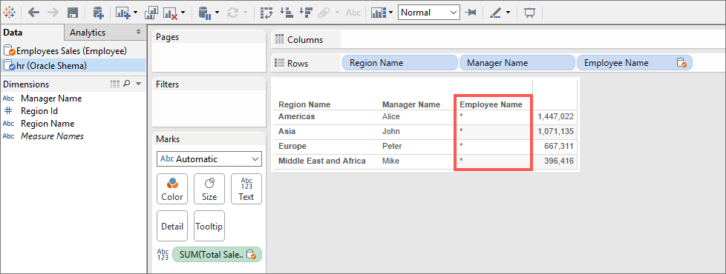Select the Asia row label
Image resolution: width=726 pixels, height=274 pixels.
287,131
